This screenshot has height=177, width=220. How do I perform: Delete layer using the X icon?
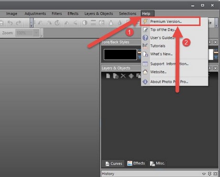click(123, 76)
